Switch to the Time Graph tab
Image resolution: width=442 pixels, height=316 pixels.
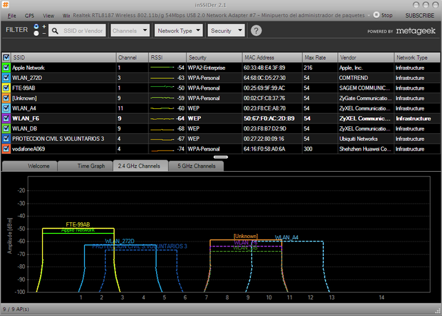tap(85, 166)
